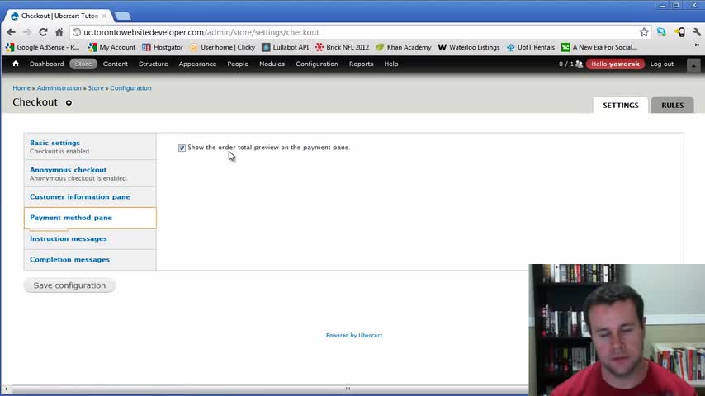Viewport: 705px width, 396px height.
Task: Select the Payment method pane tab
Action: click(90, 218)
